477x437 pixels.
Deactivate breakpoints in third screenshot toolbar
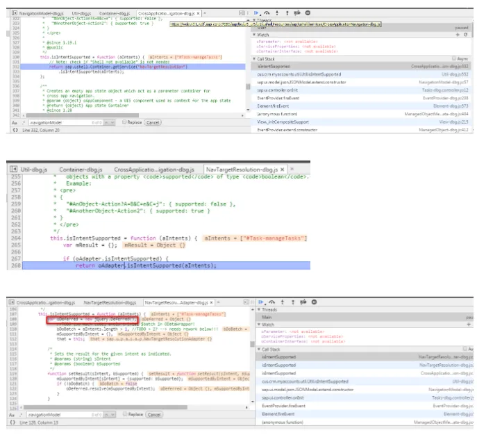click(x=303, y=302)
